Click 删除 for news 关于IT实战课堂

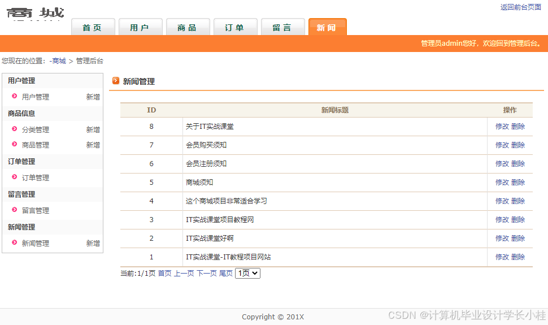tap(518, 126)
